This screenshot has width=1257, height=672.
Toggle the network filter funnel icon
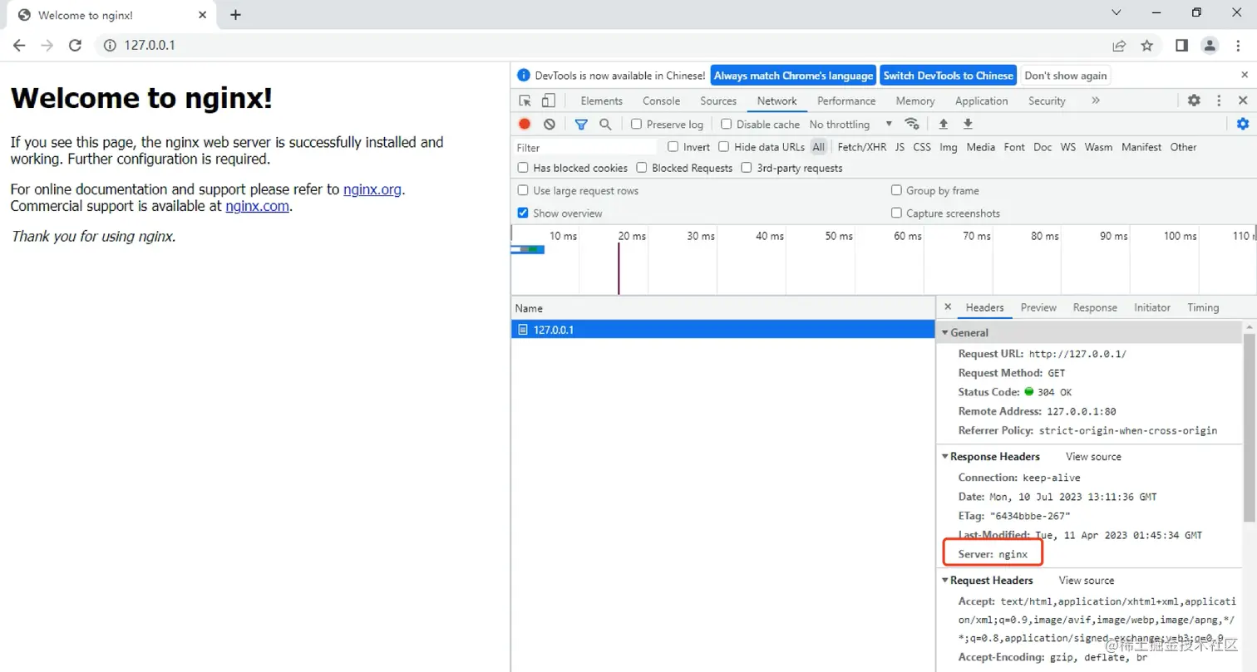pos(581,124)
